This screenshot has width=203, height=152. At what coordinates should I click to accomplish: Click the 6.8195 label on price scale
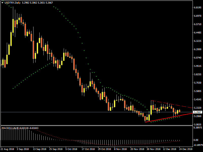[x=197, y=8]
